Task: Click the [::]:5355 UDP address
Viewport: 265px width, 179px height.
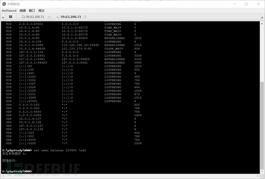Action: click(27, 143)
